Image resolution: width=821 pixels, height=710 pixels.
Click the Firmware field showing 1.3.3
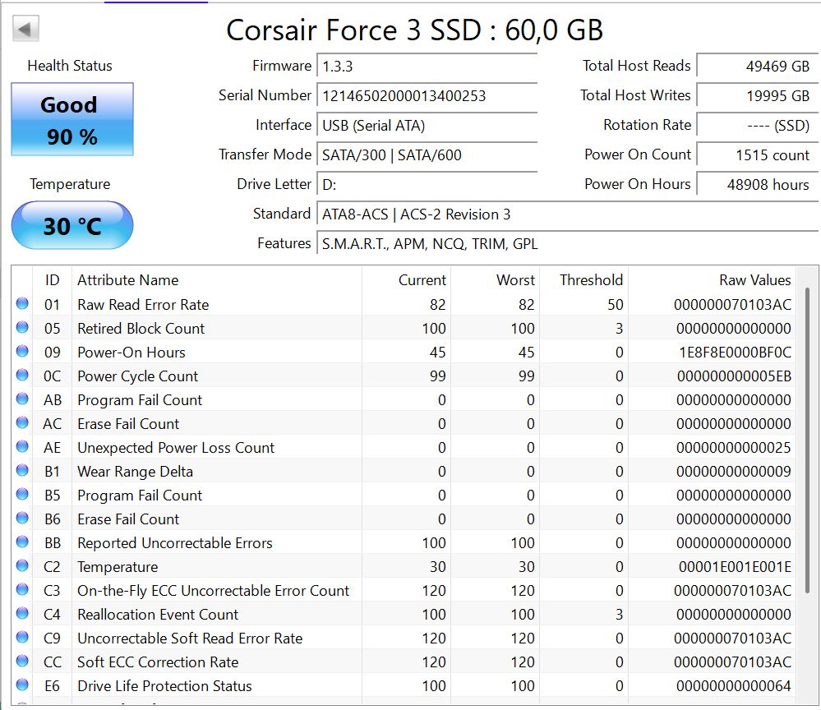pyautogui.click(x=427, y=67)
